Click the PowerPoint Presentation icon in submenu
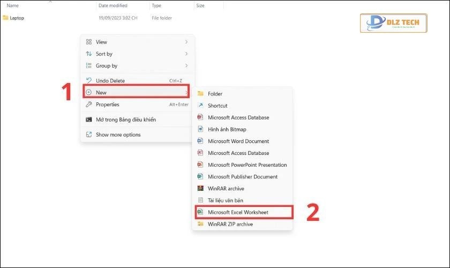The height and width of the screenshot is (268, 450). point(200,165)
